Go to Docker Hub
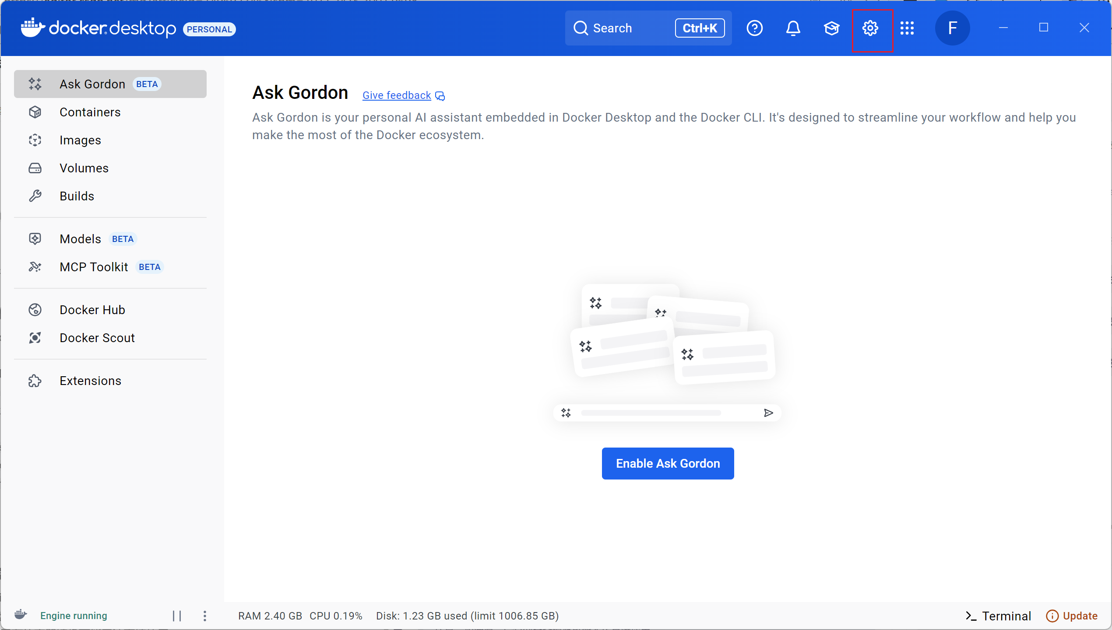Screen dimensions: 1112x630 point(110,310)
